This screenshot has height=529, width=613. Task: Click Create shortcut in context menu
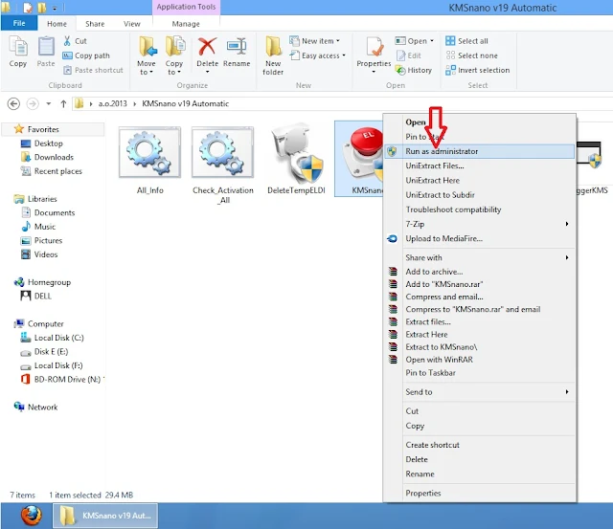click(432, 445)
